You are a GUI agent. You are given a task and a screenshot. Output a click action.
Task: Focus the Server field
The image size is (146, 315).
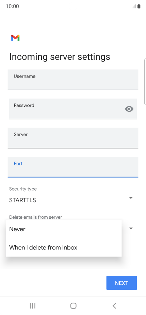[73, 138]
